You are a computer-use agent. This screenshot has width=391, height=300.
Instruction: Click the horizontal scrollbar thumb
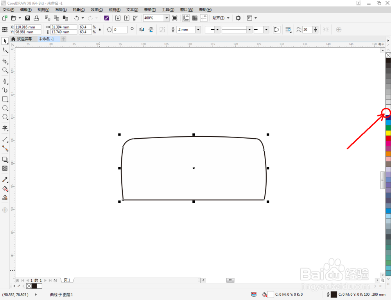[x=230, y=280]
